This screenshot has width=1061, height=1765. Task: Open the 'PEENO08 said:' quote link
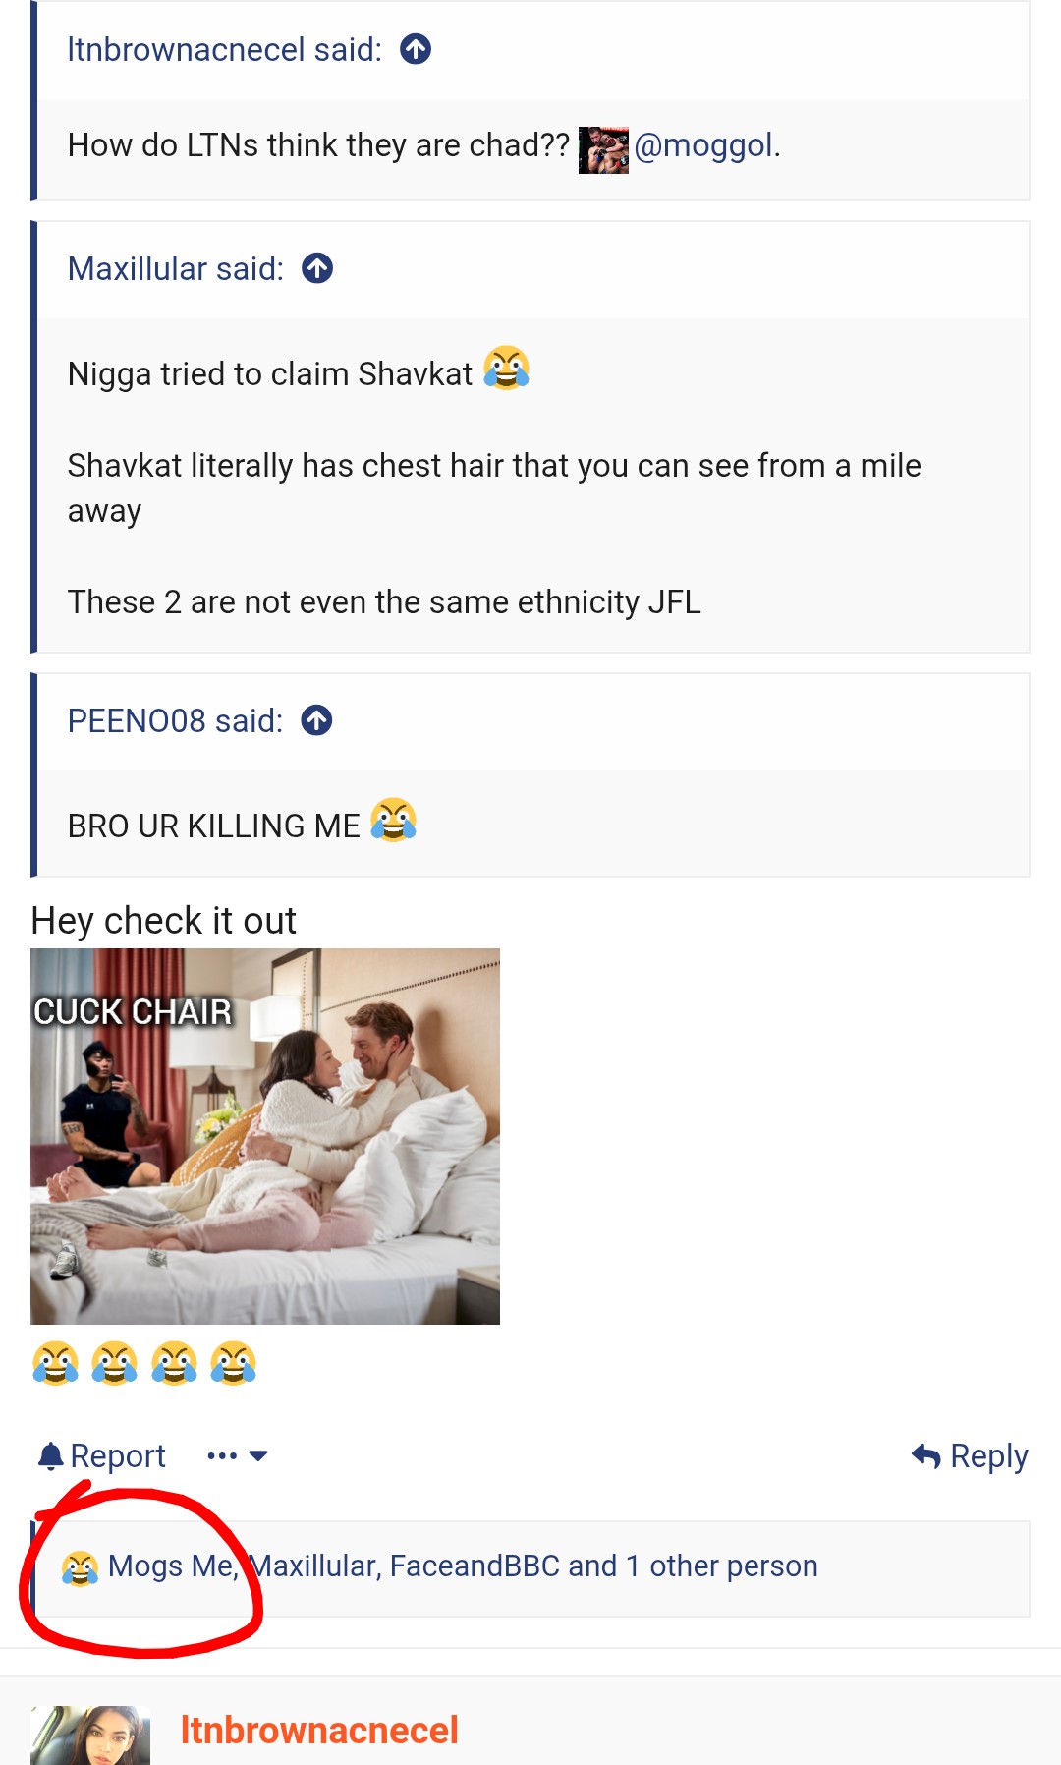point(175,720)
